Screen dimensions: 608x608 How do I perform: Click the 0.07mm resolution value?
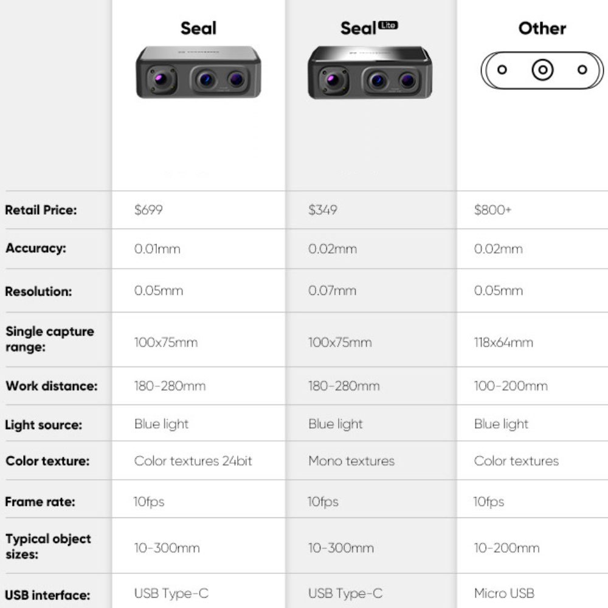tap(332, 291)
